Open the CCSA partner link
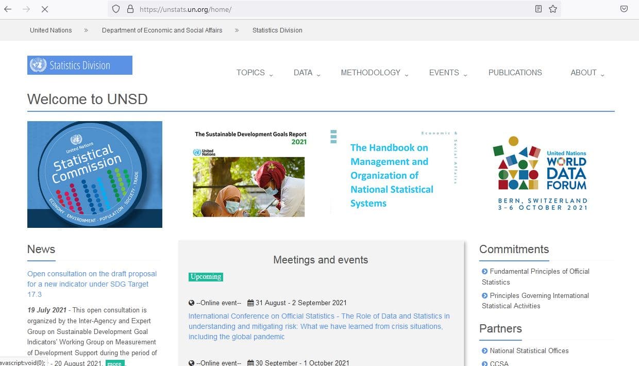639x366 pixels. pos(499,363)
